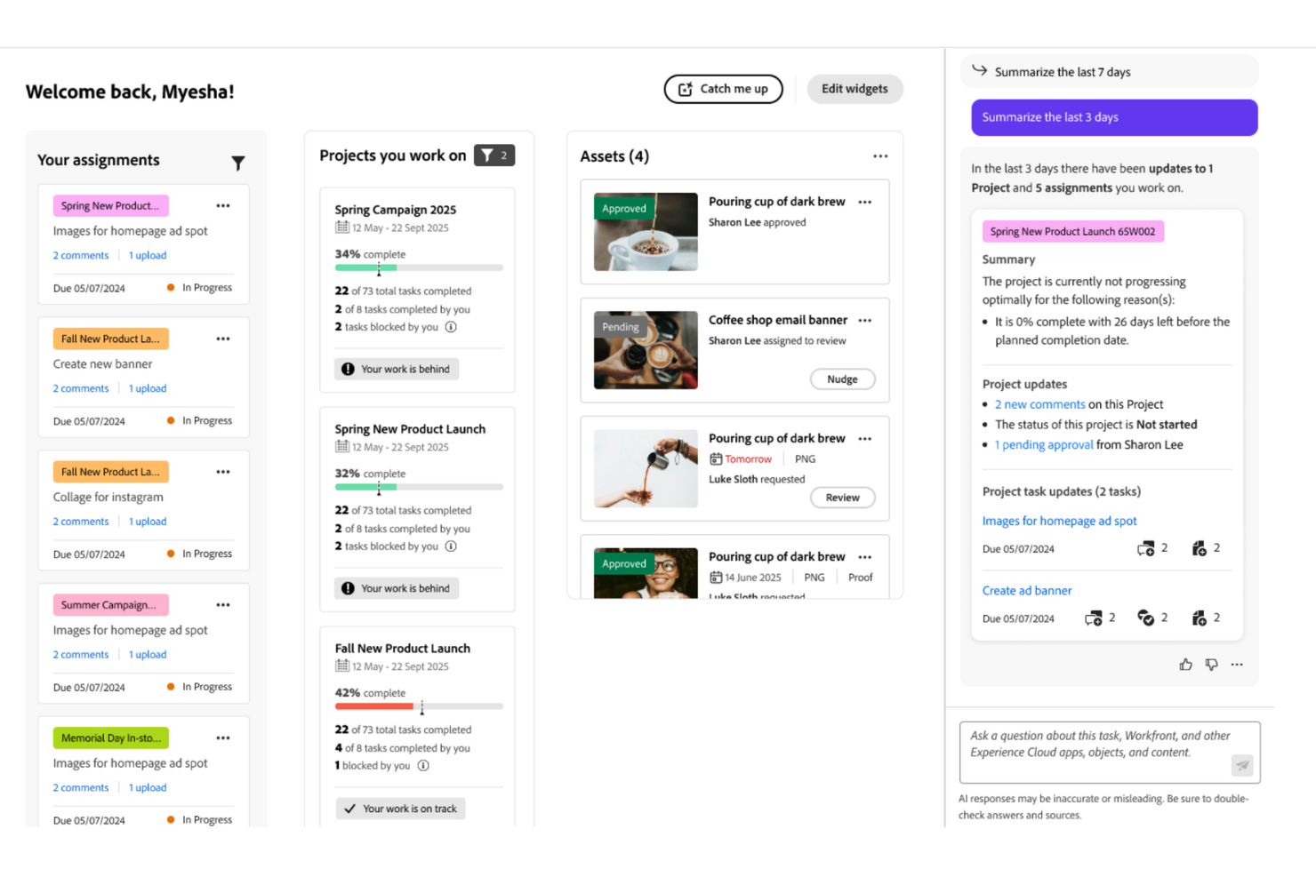Click Your work is on track status
The height and width of the screenshot is (877, 1316).
pyautogui.click(x=400, y=809)
